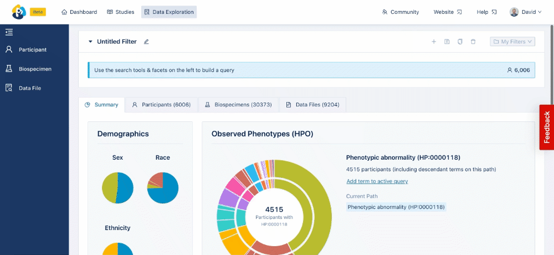Go to Studies

click(120, 12)
